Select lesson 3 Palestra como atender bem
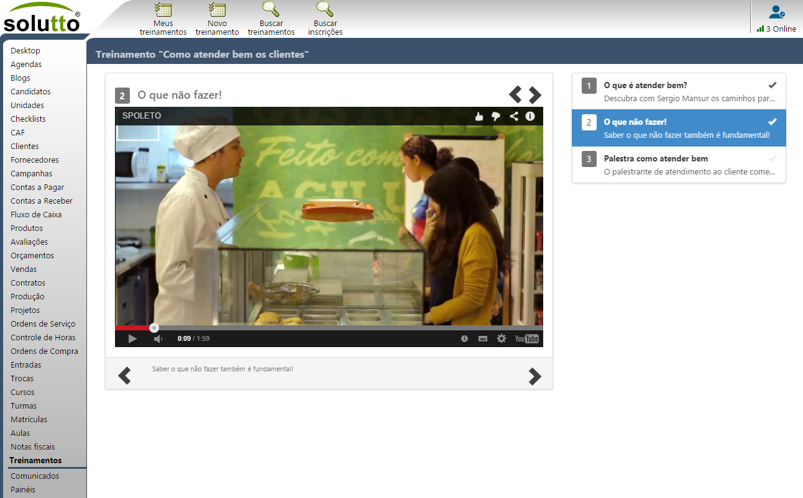 [x=679, y=165]
